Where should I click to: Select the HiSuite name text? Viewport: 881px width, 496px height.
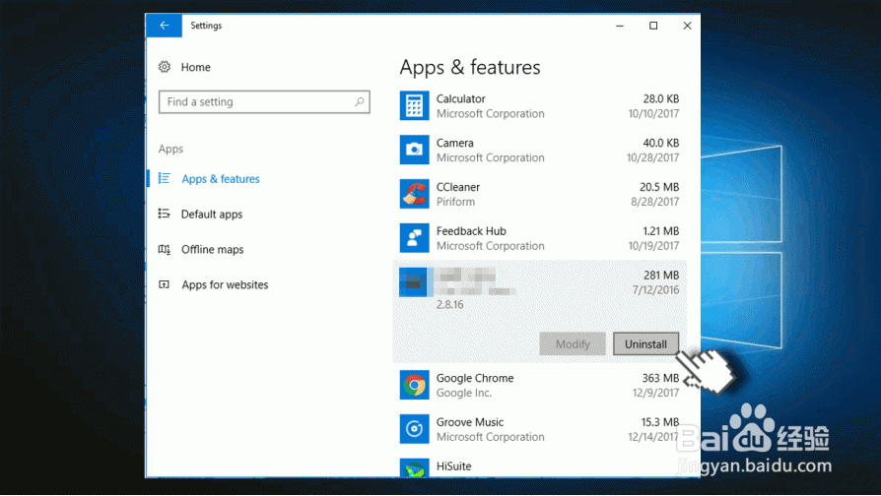tap(454, 466)
